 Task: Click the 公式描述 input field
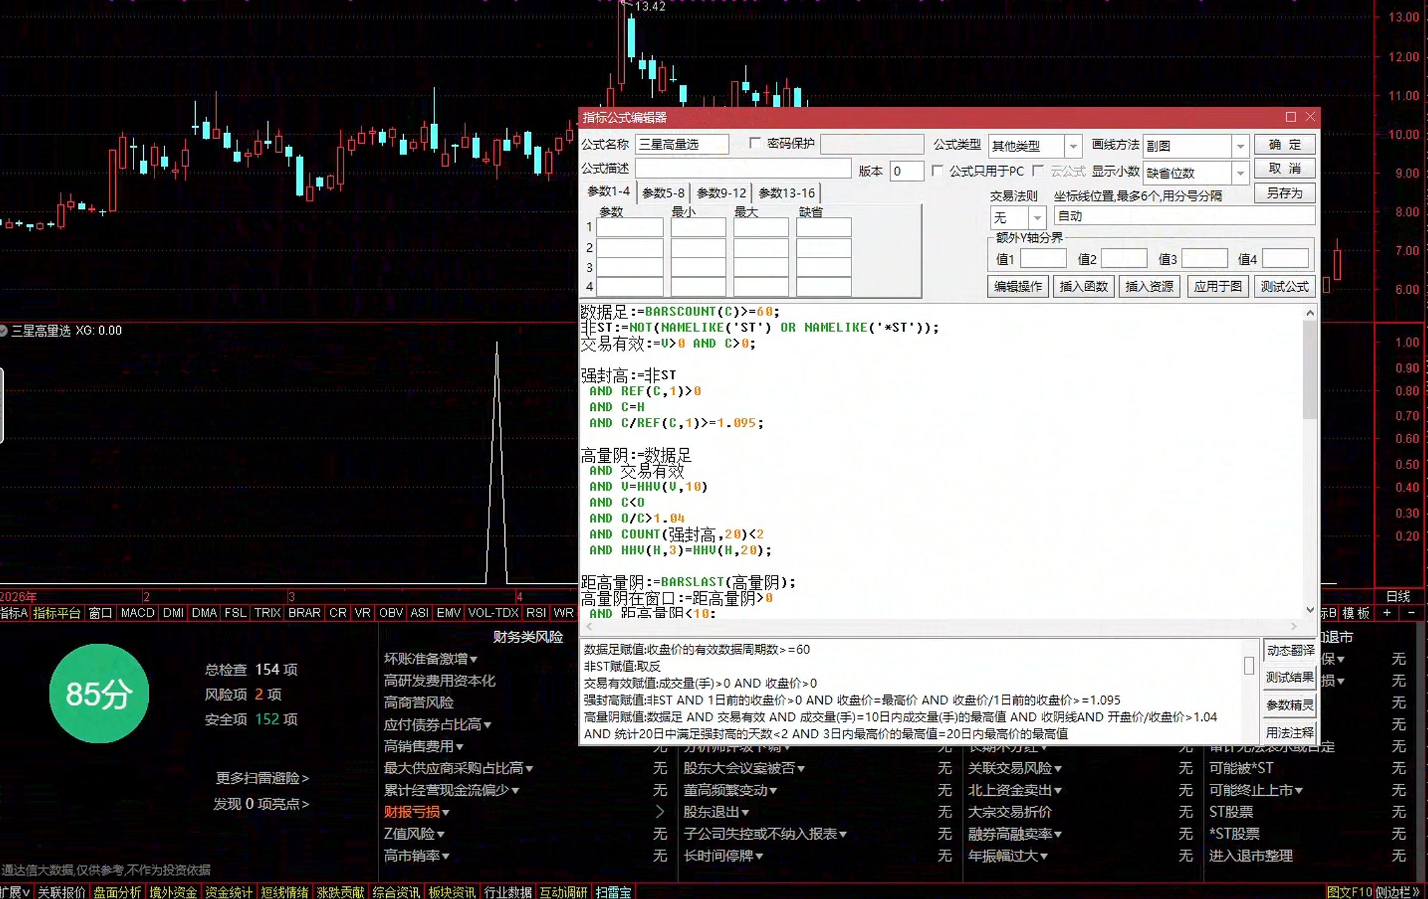[x=743, y=168]
